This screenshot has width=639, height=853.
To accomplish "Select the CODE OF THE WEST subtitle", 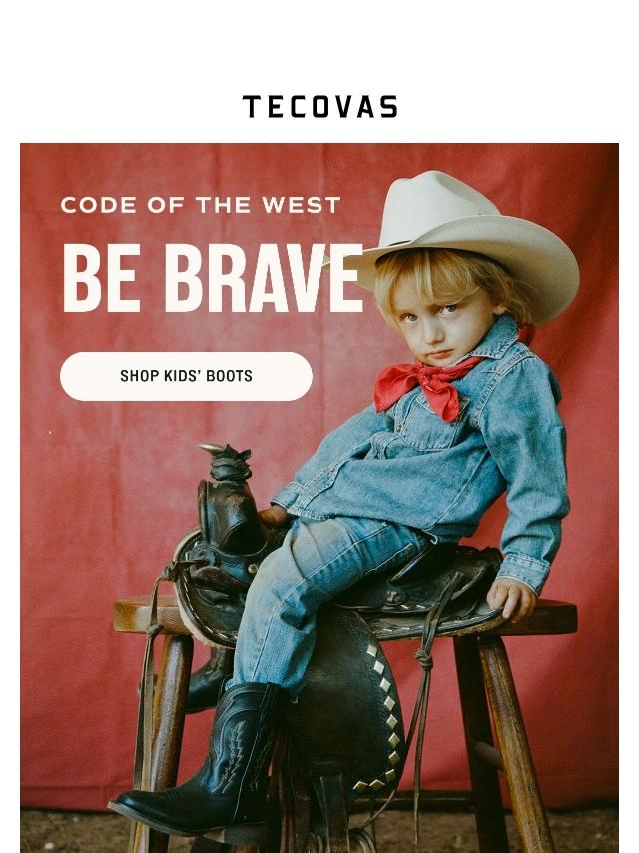I will tap(200, 205).
